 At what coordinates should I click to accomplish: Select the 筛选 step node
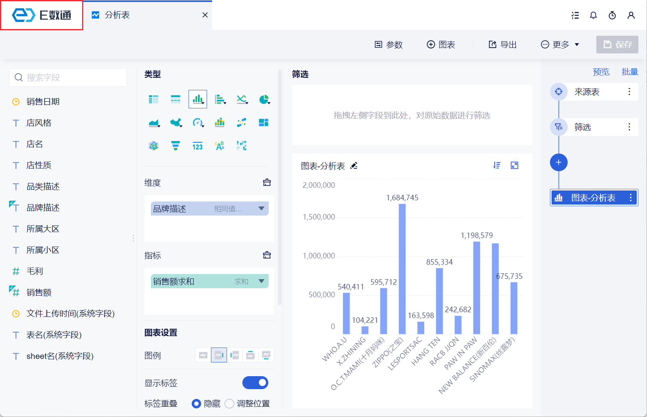[x=594, y=127]
